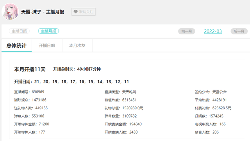Click the room number 696969
The width and height of the screenshot is (250, 141).
38,92
